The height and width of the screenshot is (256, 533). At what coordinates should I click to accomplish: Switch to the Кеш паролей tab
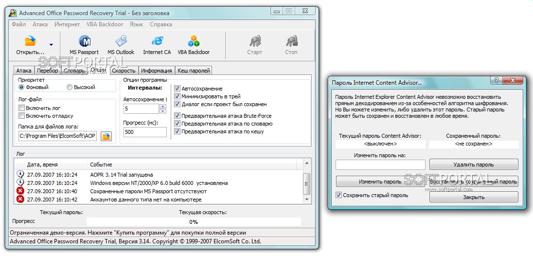[x=194, y=71]
